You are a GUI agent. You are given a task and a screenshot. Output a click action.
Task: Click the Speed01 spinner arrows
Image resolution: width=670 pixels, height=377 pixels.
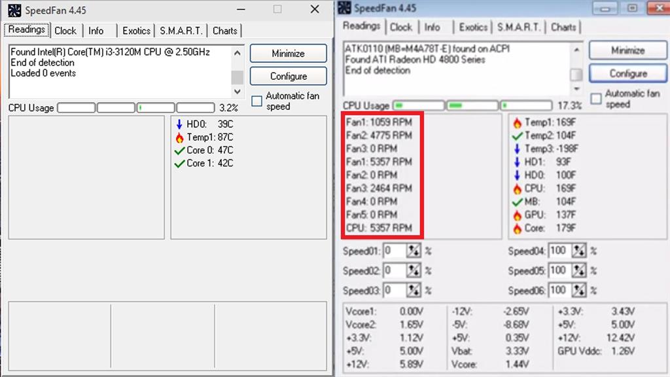(414, 251)
